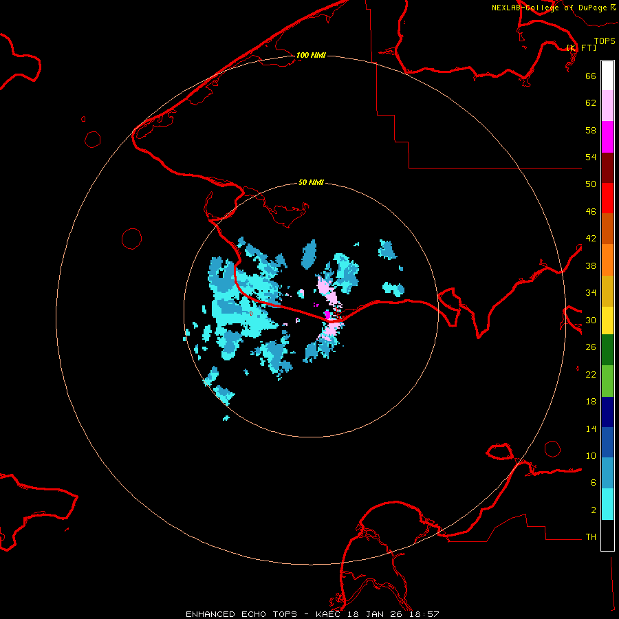Click the "[K FT]" units label
Viewport: 619px width, 619px height.
(x=581, y=47)
